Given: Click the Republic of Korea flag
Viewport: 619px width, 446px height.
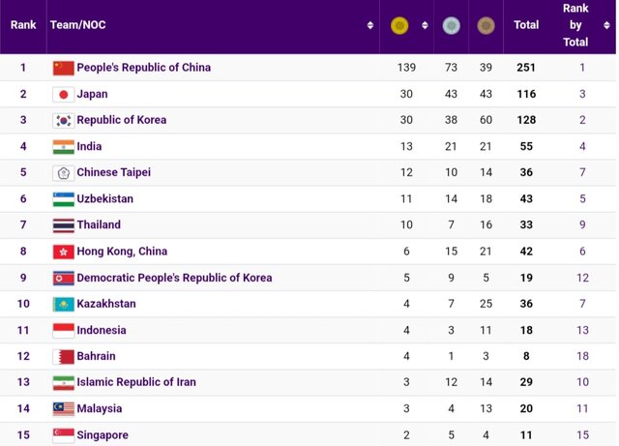Looking at the screenshot, I should point(63,120).
